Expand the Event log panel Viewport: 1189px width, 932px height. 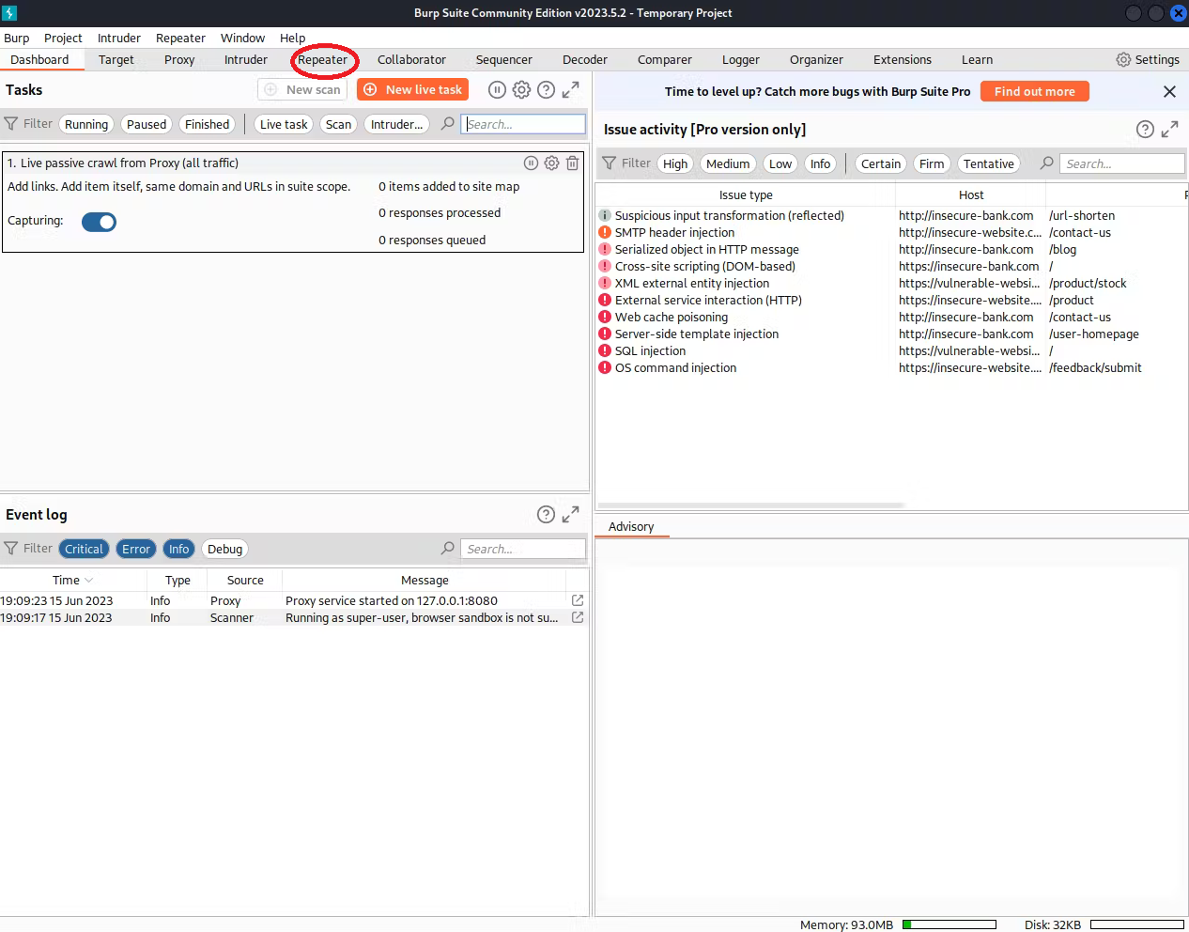click(x=570, y=515)
